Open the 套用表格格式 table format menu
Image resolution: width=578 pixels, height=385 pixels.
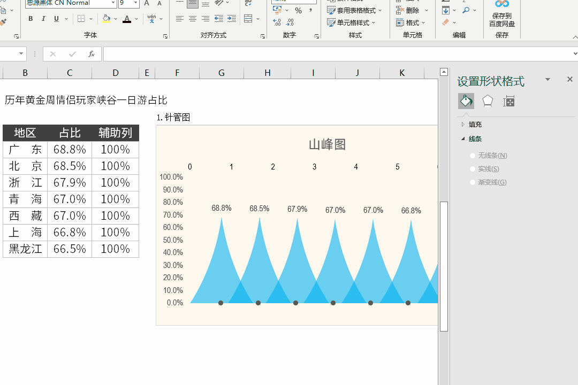pos(355,10)
